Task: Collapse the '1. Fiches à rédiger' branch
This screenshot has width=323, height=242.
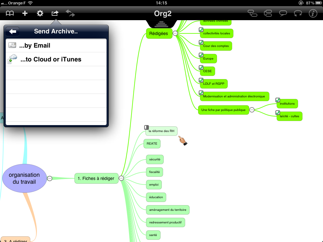Action: (x=121, y=178)
